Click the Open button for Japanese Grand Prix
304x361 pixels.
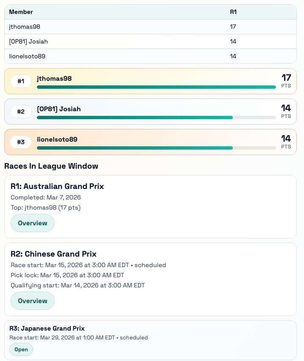point(21,349)
